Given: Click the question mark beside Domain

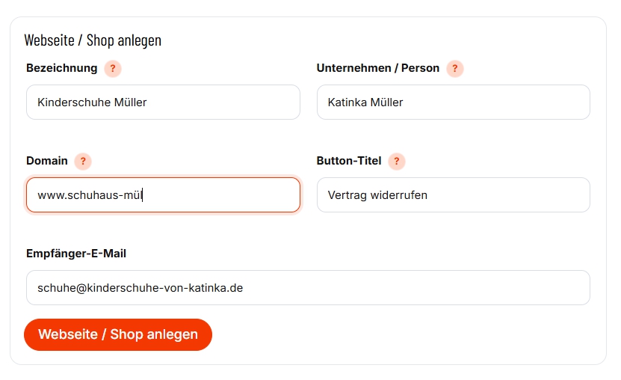Looking at the screenshot, I should click(83, 162).
